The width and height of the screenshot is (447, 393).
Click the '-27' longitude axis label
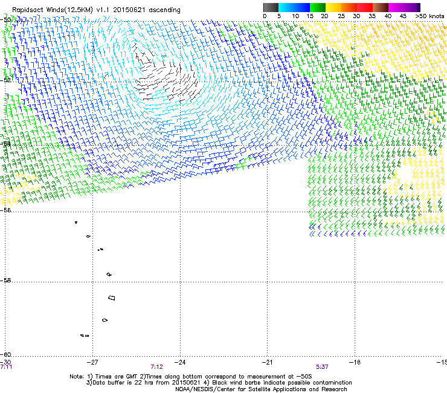[x=92, y=362]
